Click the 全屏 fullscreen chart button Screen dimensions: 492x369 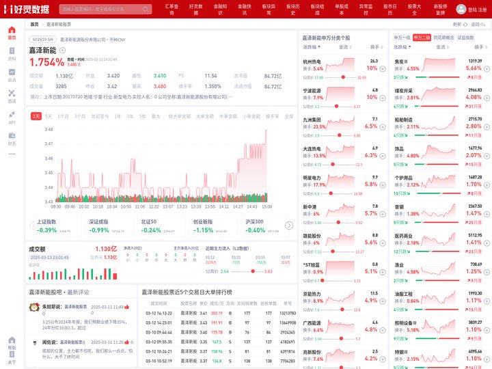pyautogui.click(x=288, y=116)
